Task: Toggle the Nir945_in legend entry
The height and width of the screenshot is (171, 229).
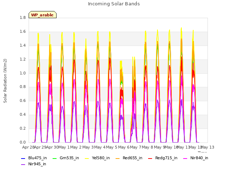Action: pyautogui.click(x=34, y=164)
